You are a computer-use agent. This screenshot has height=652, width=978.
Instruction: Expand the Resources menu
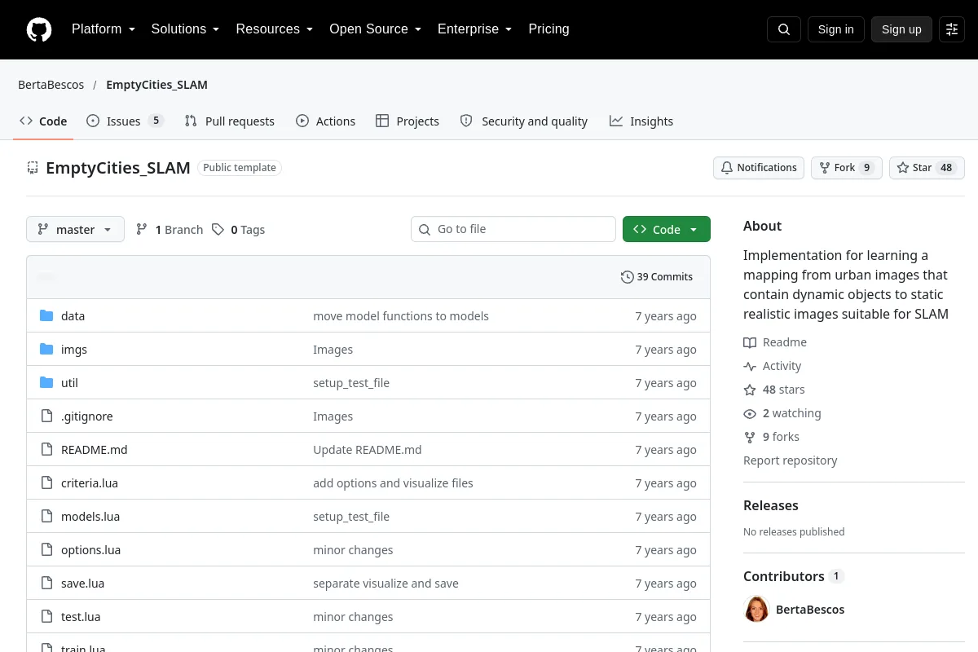(275, 29)
